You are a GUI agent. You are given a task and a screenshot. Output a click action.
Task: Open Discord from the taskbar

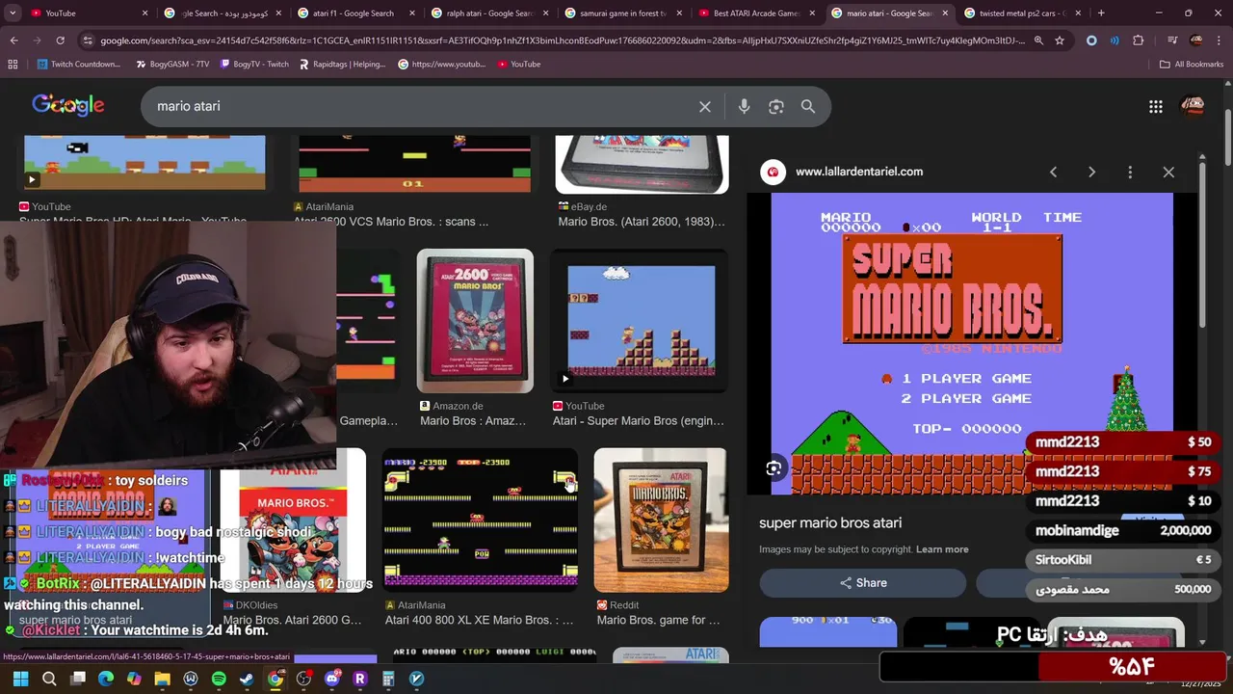(x=332, y=679)
